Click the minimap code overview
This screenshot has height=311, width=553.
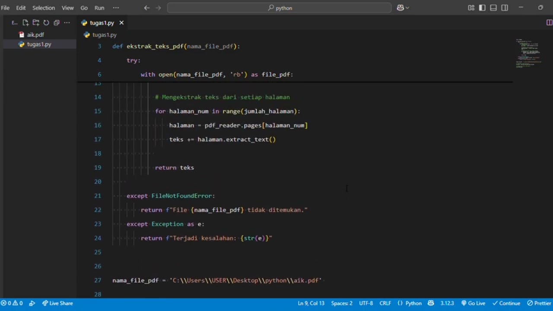(530, 53)
